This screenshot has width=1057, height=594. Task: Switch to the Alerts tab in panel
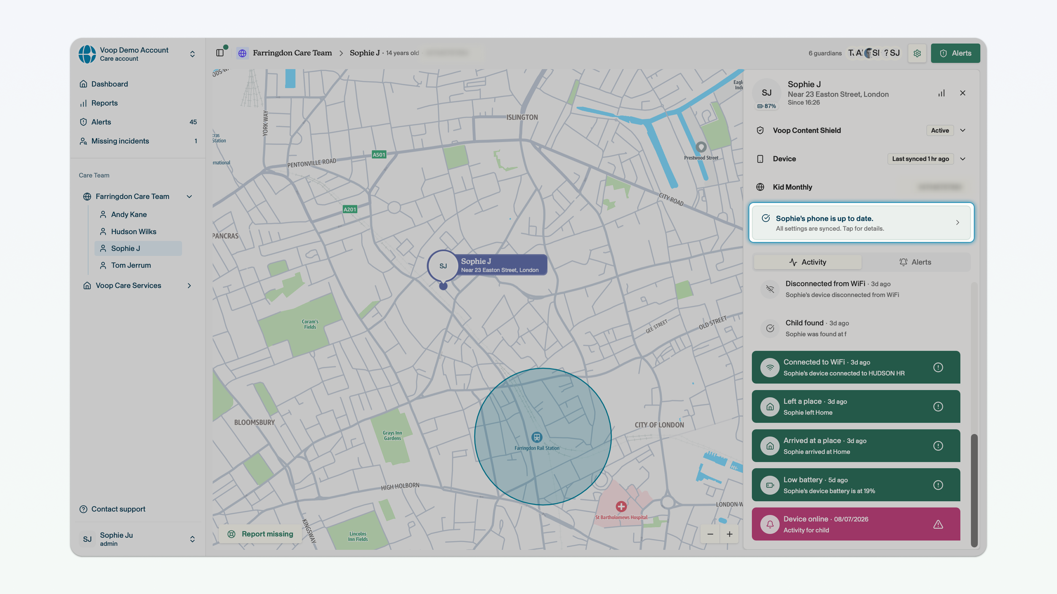916,262
